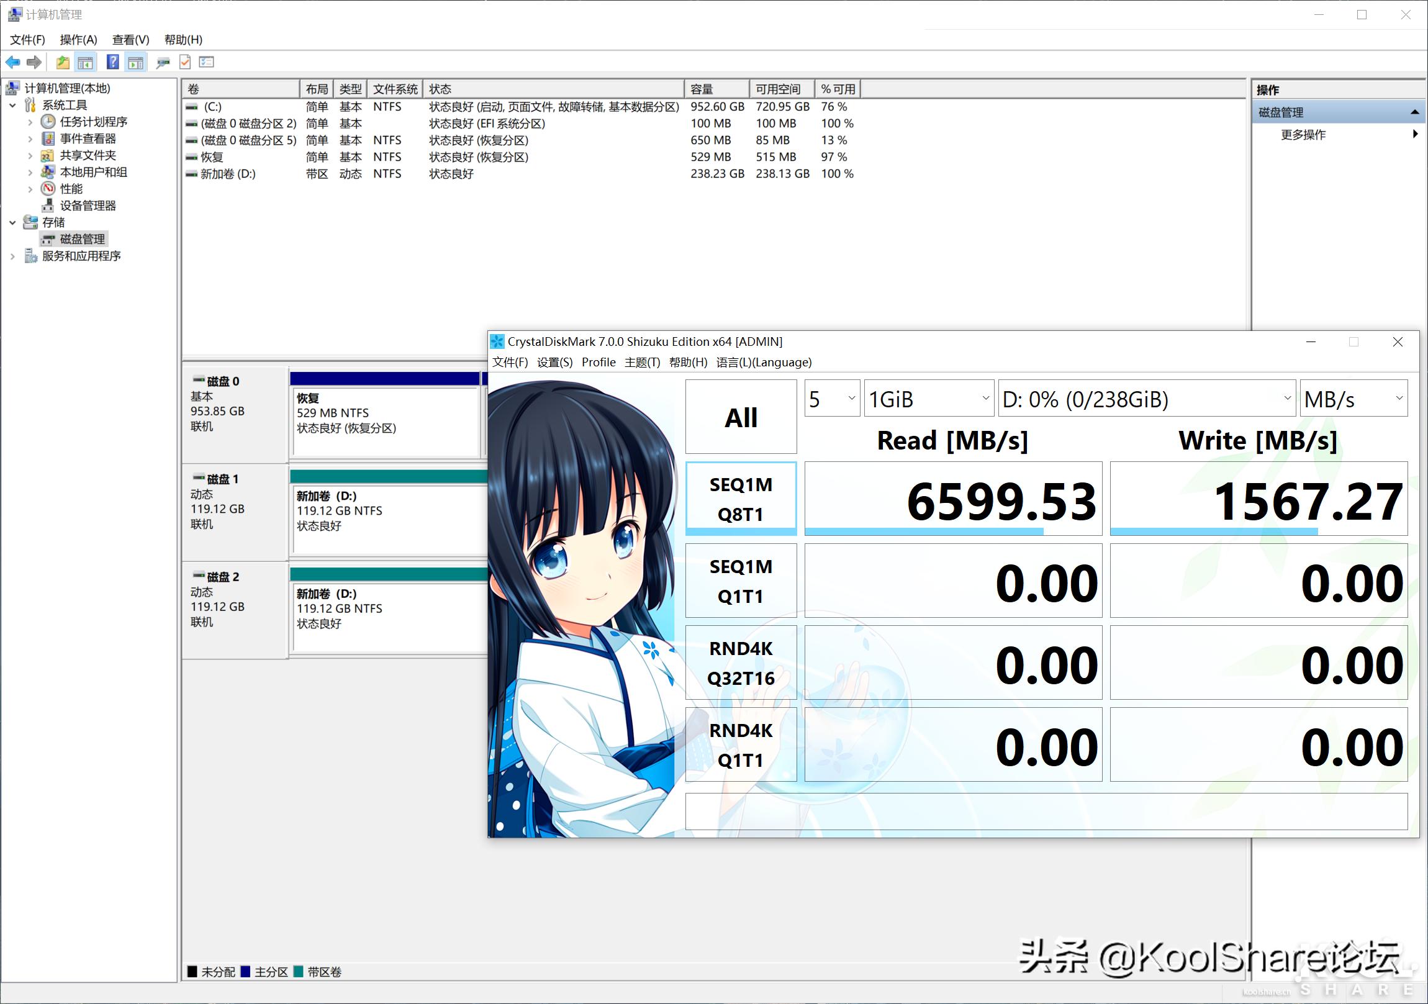Open the Help icon in the toolbar
The width and height of the screenshot is (1428, 1004).
click(x=112, y=61)
